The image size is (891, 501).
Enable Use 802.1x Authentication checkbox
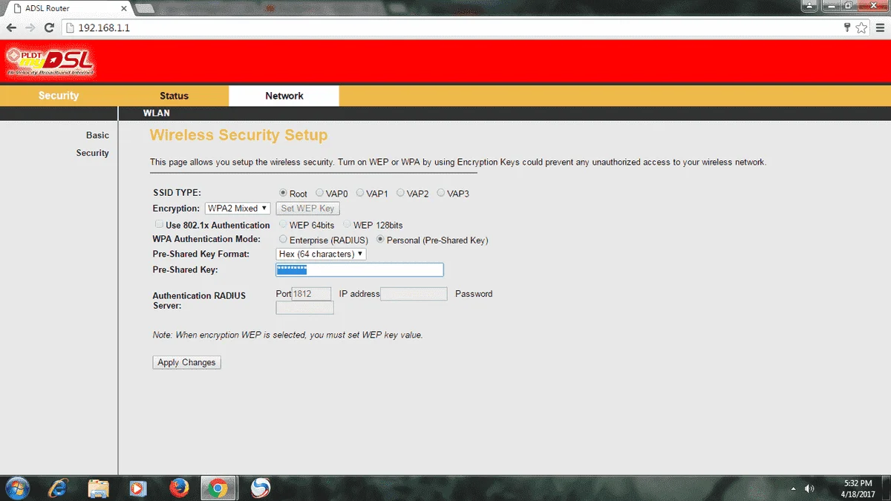pyautogui.click(x=159, y=224)
